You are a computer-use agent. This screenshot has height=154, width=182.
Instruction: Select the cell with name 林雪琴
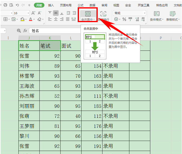click(x=29, y=76)
